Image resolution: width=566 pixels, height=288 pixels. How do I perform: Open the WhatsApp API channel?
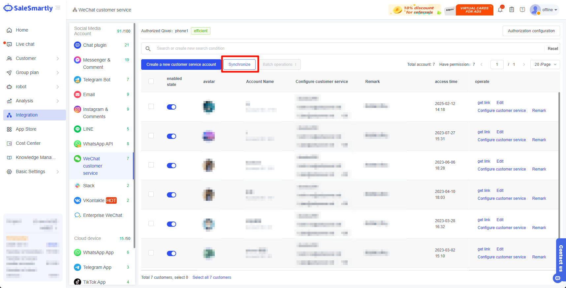point(98,144)
